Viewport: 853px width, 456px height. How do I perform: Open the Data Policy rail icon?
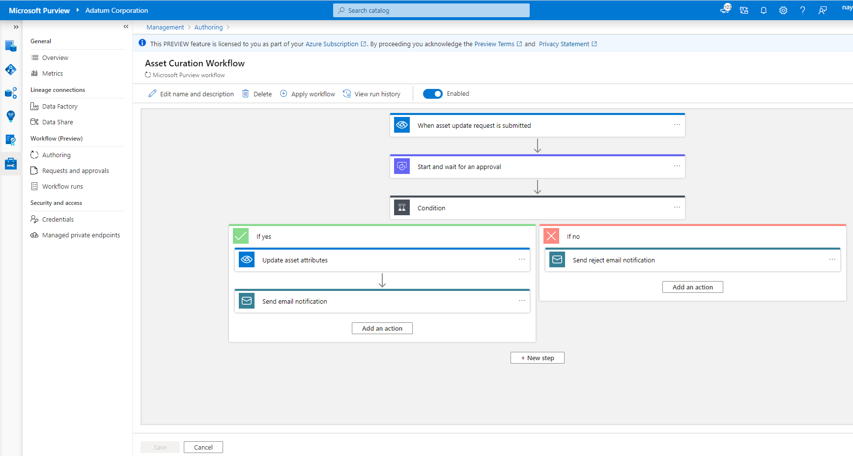tap(11, 140)
